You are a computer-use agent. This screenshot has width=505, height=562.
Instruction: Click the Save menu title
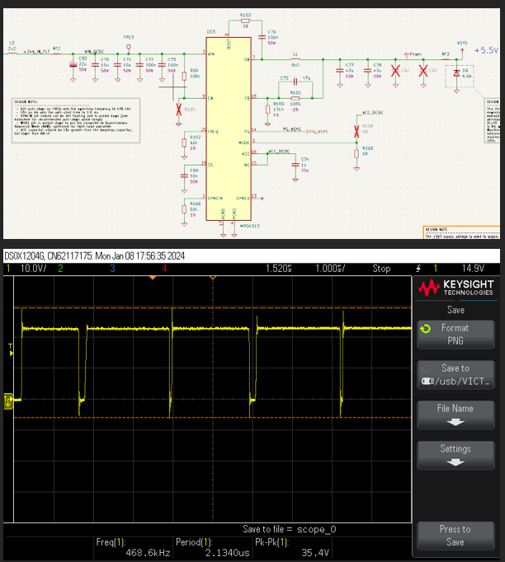[x=455, y=310]
